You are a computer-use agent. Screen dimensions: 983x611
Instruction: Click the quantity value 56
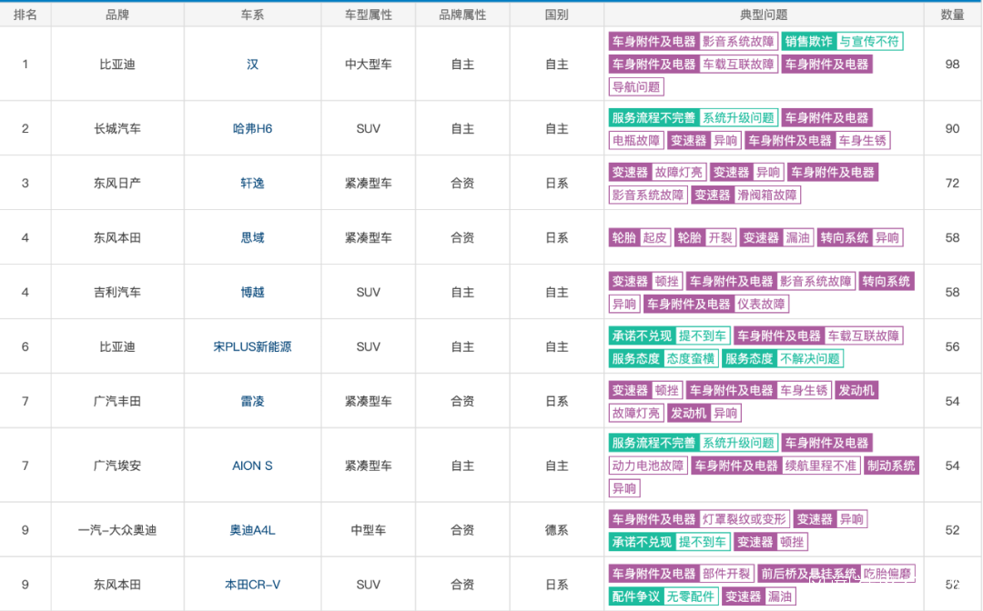(x=952, y=346)
